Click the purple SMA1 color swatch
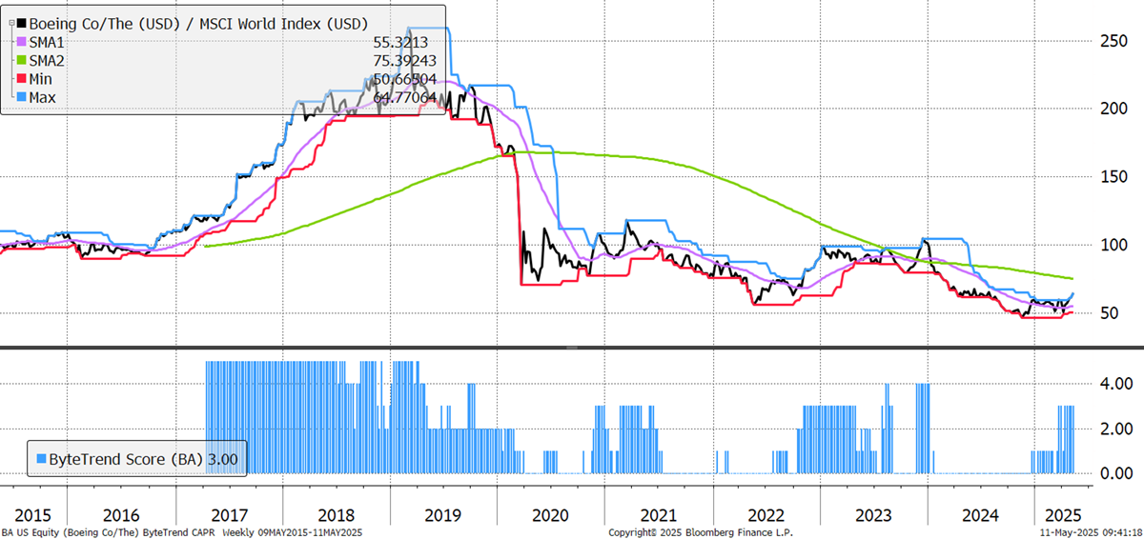The width and height of the screenshot is (1144, 539). pos(23,43)
